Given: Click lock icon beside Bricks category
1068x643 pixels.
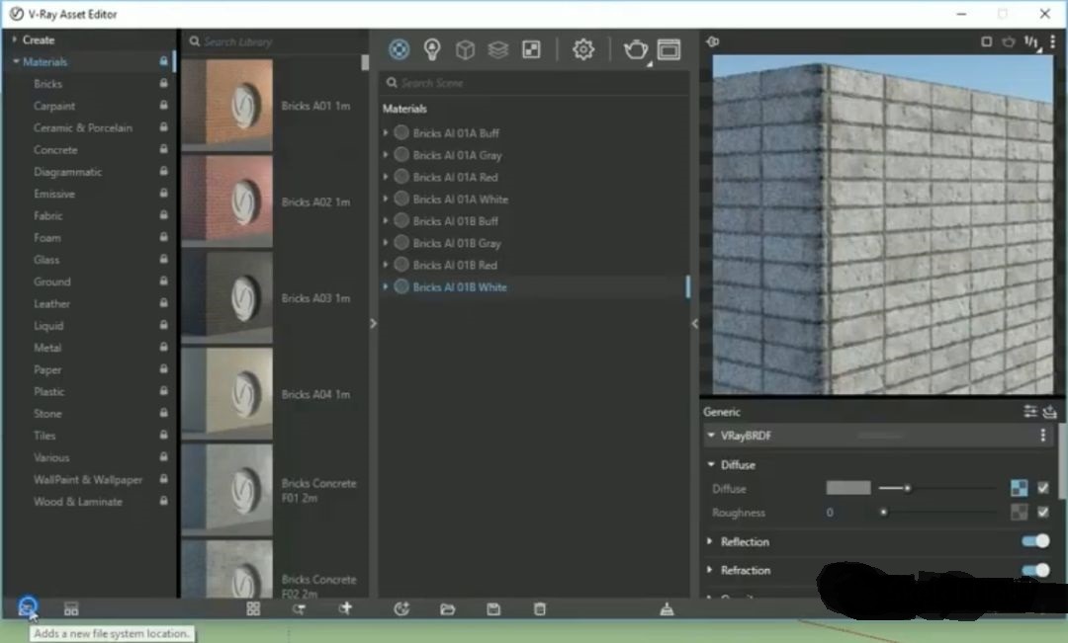Looking at the screenshot, I should pyautogui.click(x=163, y=83).
